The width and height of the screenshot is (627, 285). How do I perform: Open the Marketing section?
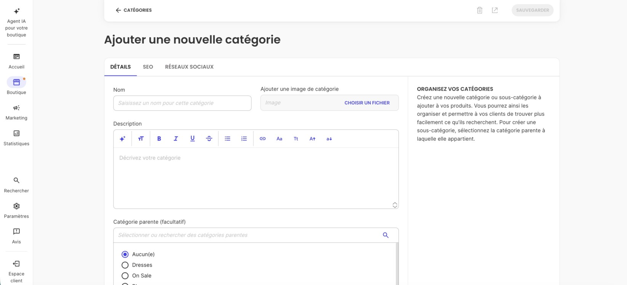pos(16,112)
